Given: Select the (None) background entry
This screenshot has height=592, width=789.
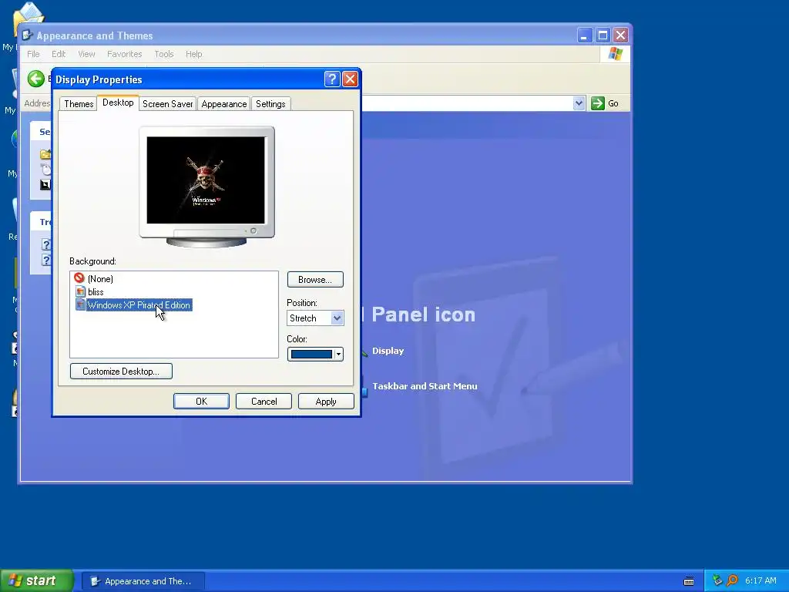Looking at the screenshot, I should (x=100, y=278).
